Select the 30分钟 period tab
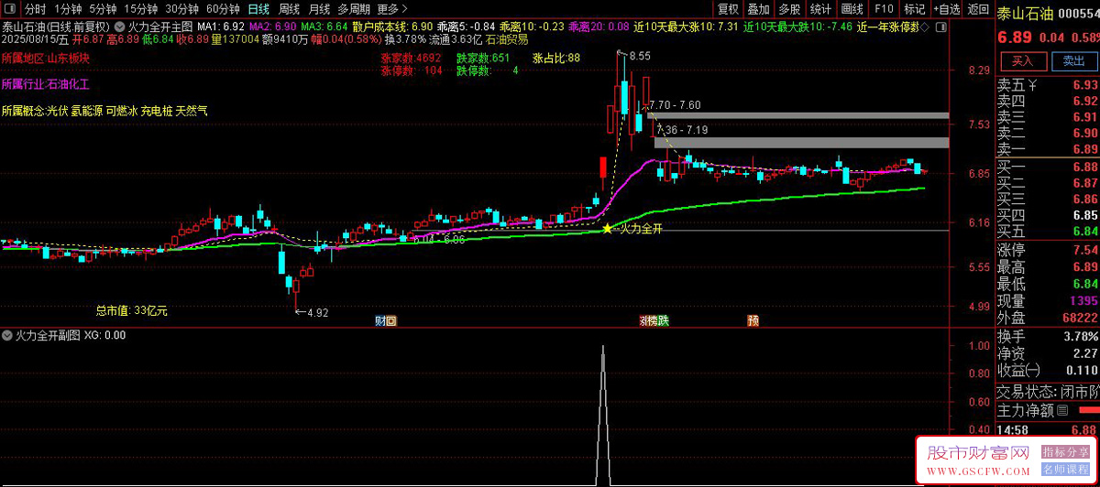The width and height of the screenshot is (1100, 487). [181, 9]
